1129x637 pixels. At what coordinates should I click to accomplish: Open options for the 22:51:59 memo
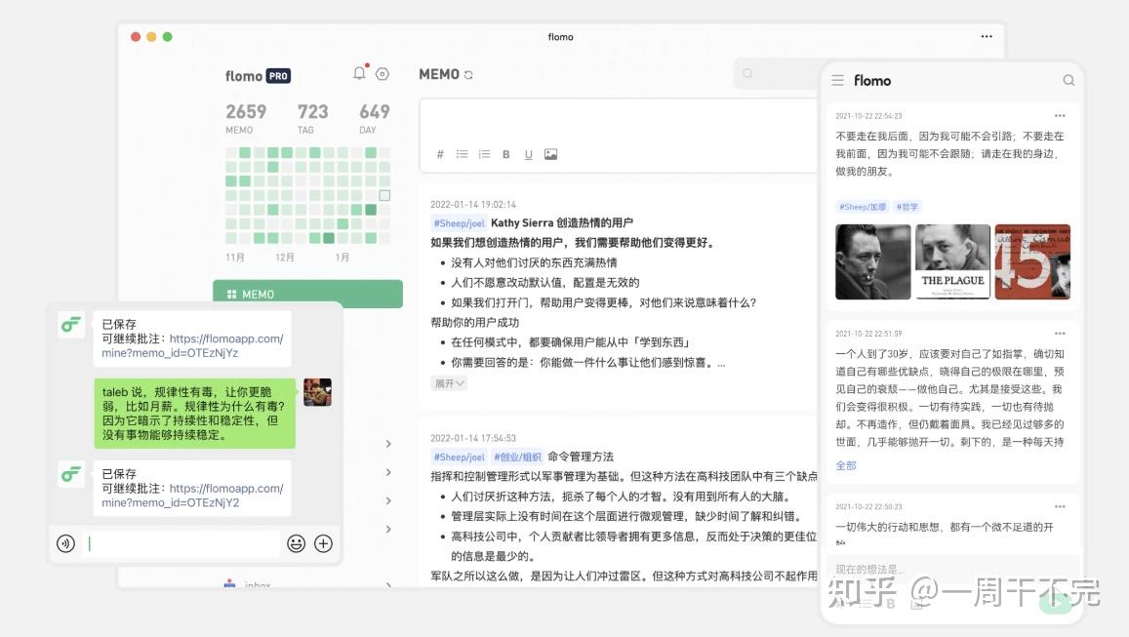click(1060, 334)
